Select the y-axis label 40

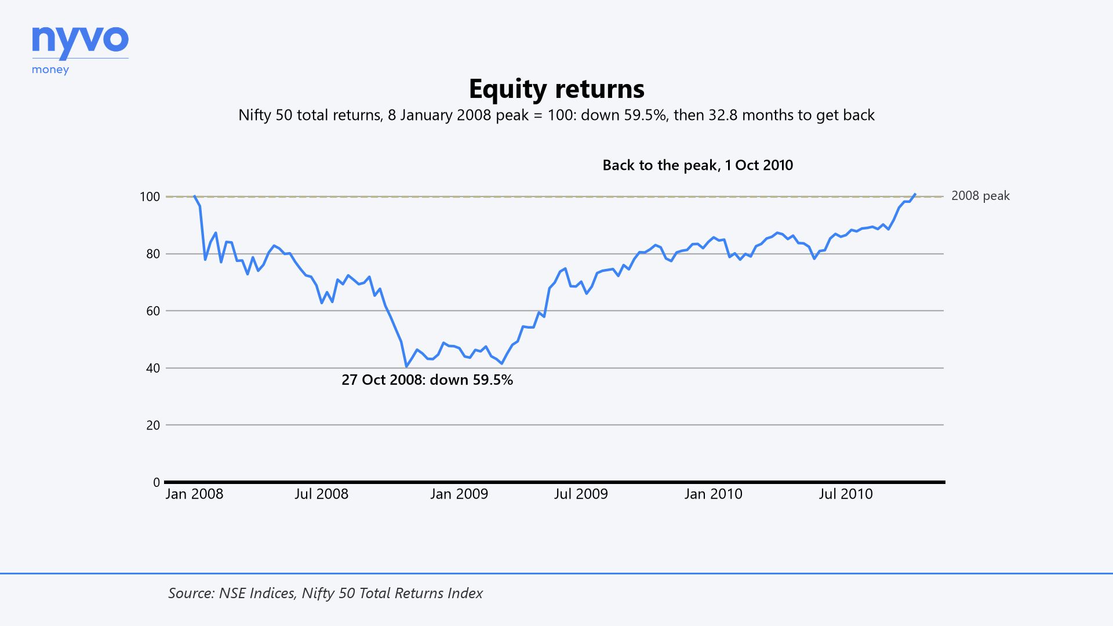[153, 368]
